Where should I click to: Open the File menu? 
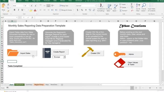click(4, 1)
